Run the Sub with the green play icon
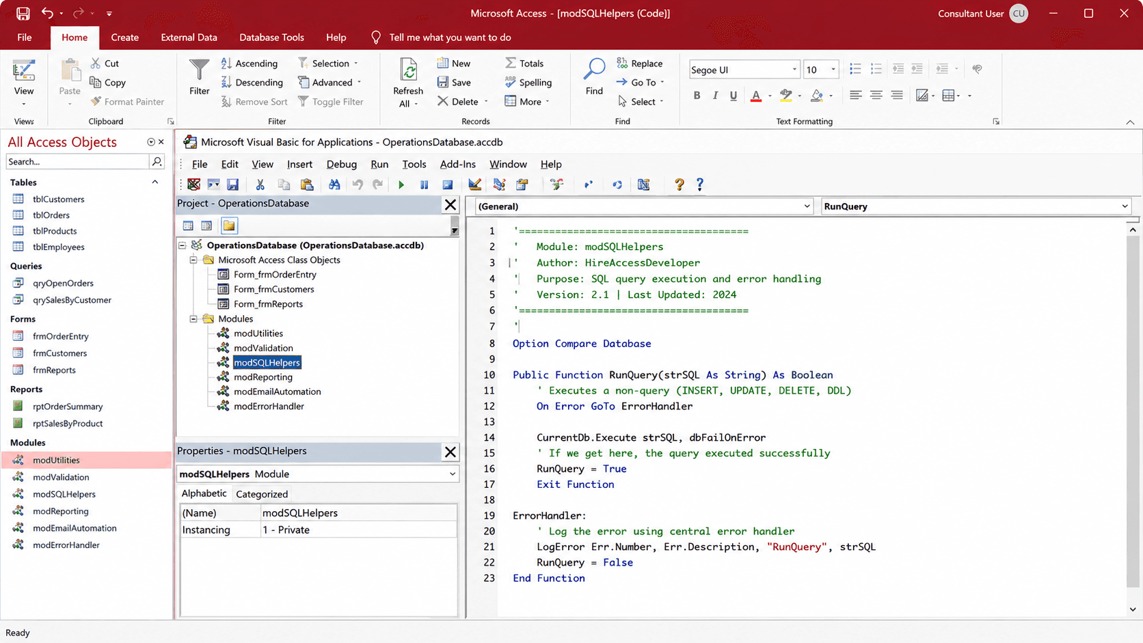 click(401, 184)
